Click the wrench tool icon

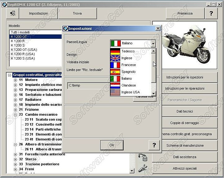143,169
